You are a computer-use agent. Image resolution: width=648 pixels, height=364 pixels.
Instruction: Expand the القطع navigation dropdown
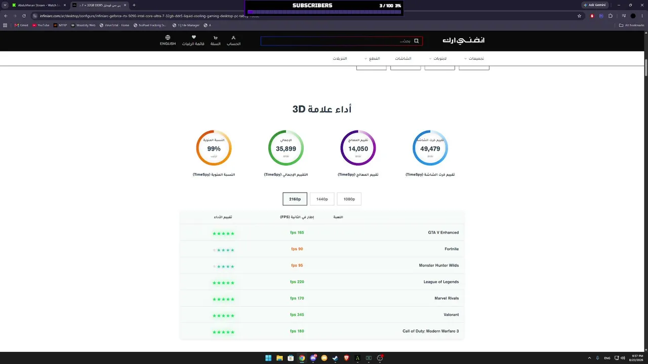pos(372,59)
